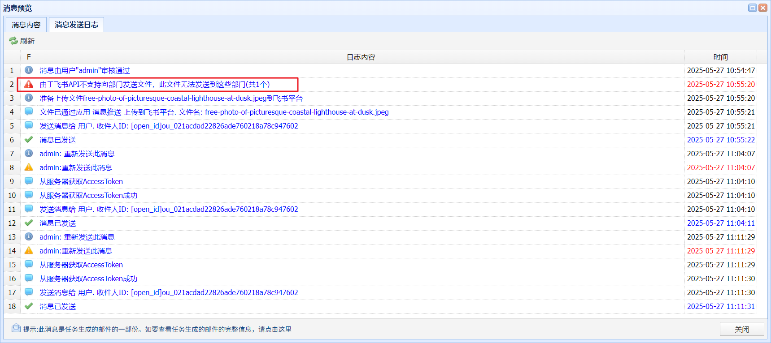Click the 时间 column header
The width and height of the screenshot is (771, 343).
pos(720,57)
